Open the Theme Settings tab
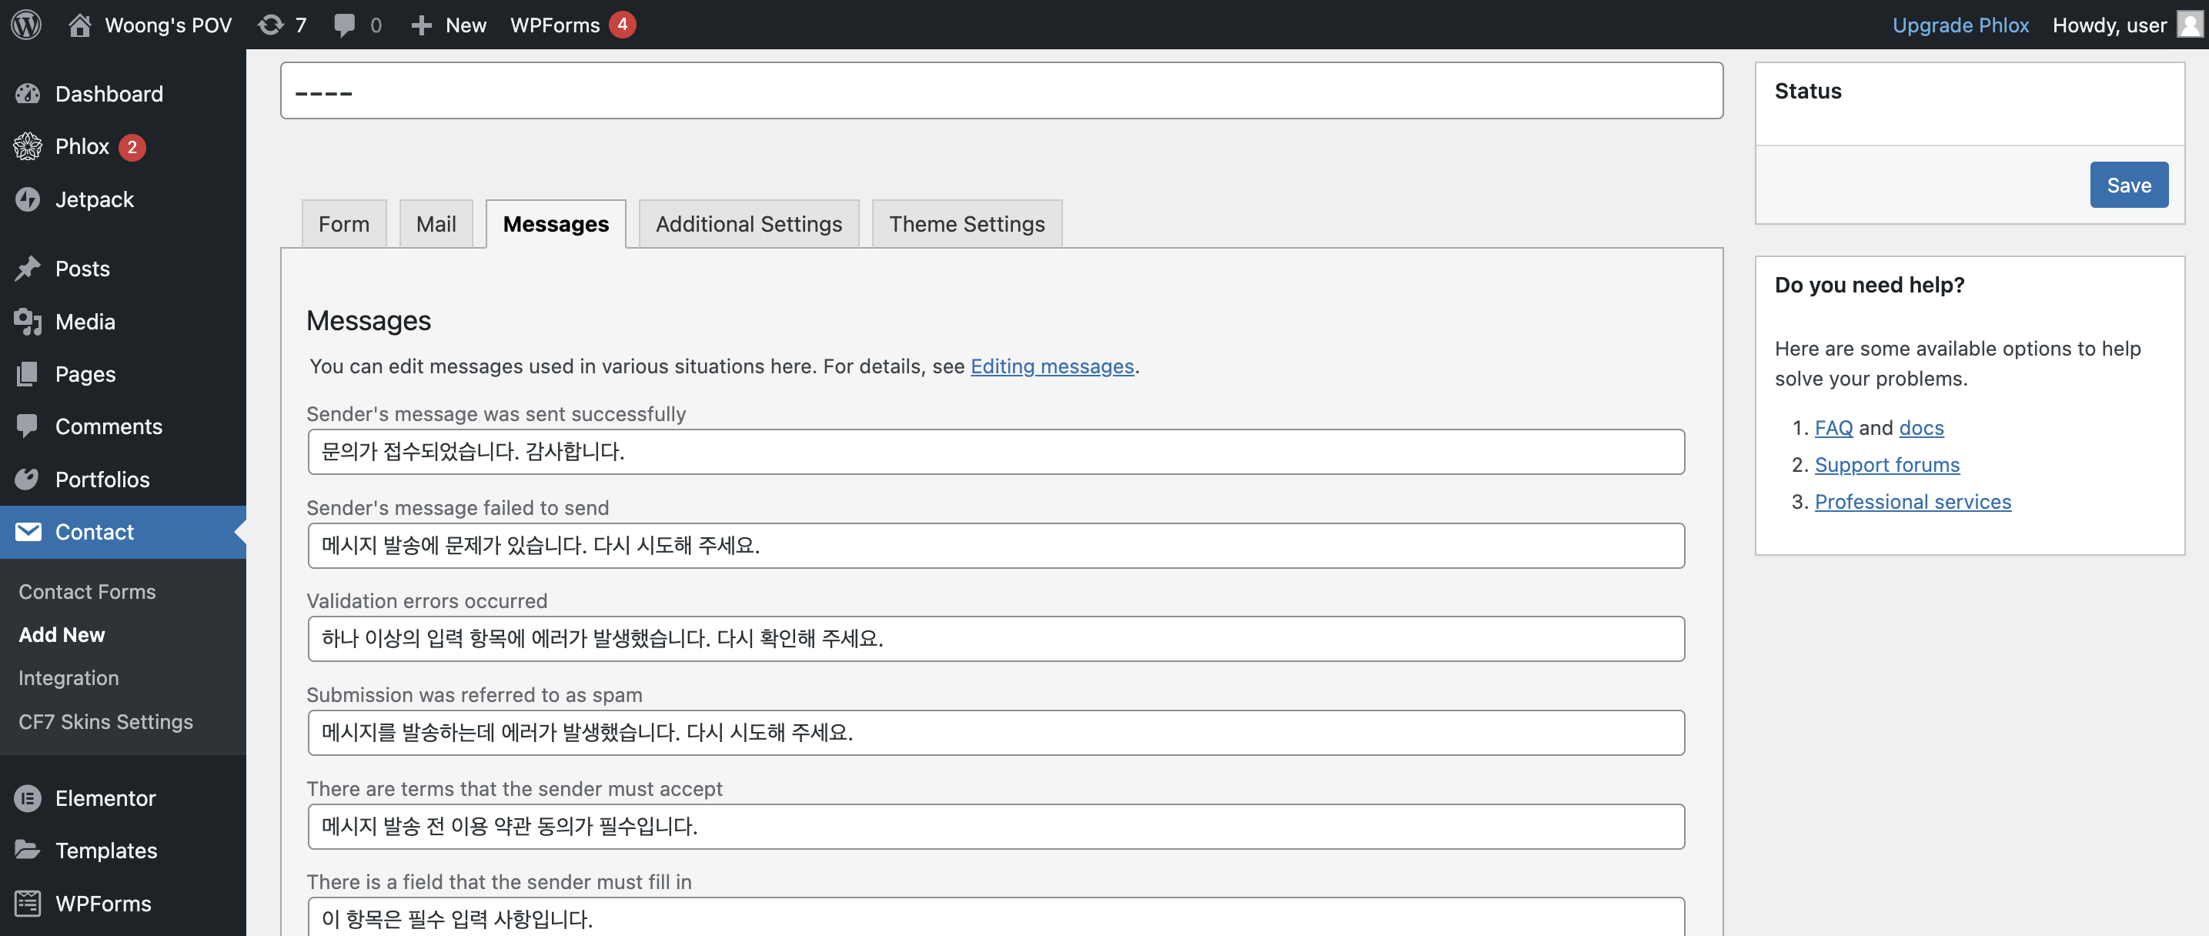2209x936 pixels. [x=967, y=224]
